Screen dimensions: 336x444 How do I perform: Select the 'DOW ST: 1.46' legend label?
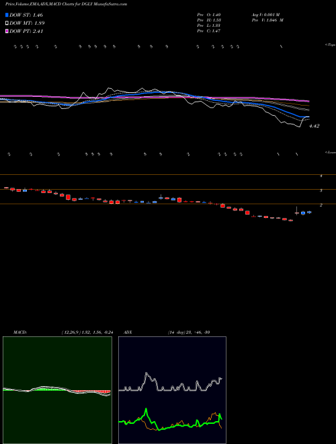[x=26, y=15]
